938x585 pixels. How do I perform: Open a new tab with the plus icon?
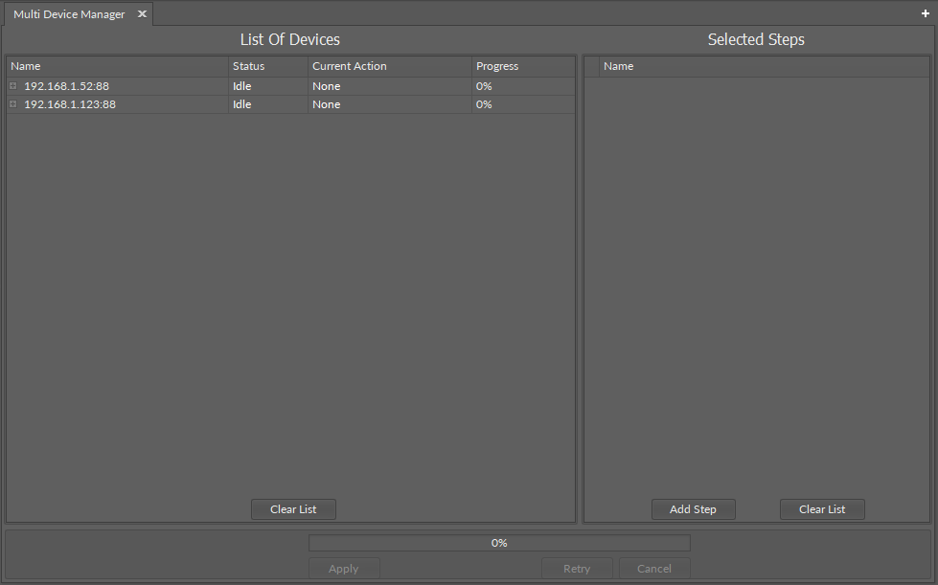click(x=926, y=13)
